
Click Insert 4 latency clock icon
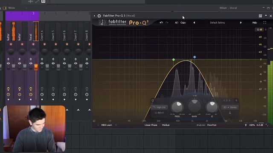coord(42,94)
